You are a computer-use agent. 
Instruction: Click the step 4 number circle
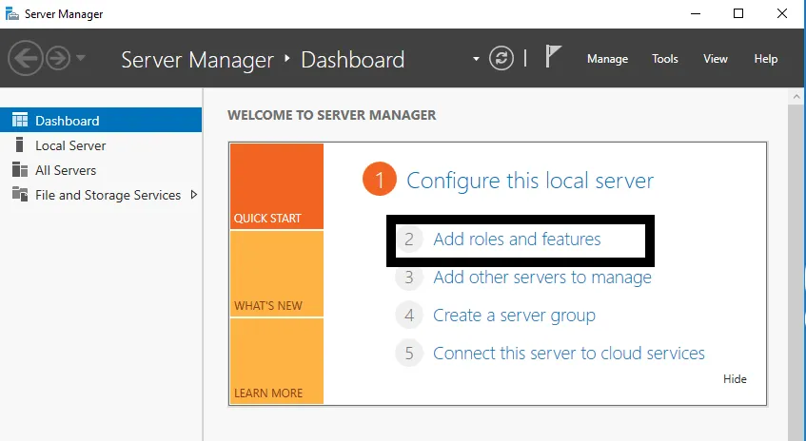pyautogui.click(x=409, y=315)
